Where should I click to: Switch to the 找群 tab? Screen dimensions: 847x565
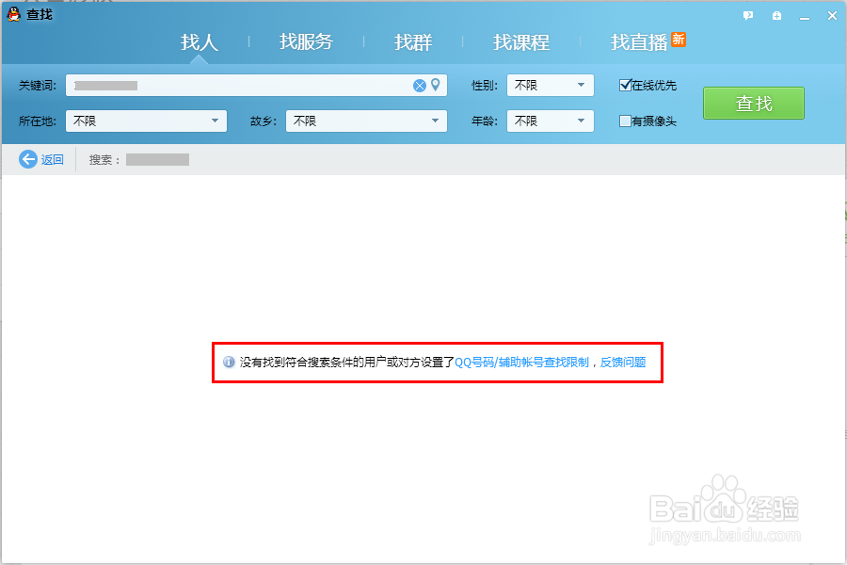[x=413, y=42]
